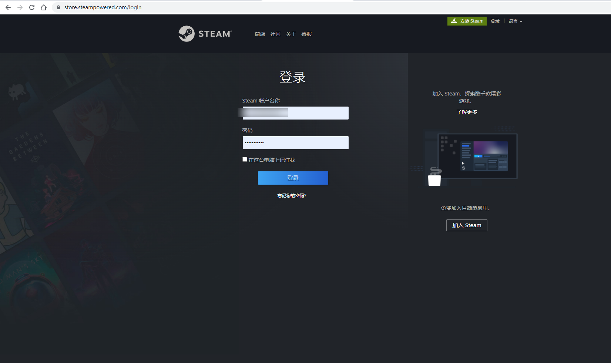Expand the 语言 language dropdown
The width and height of the screenshot is (611, 363).
pos(515,21)
